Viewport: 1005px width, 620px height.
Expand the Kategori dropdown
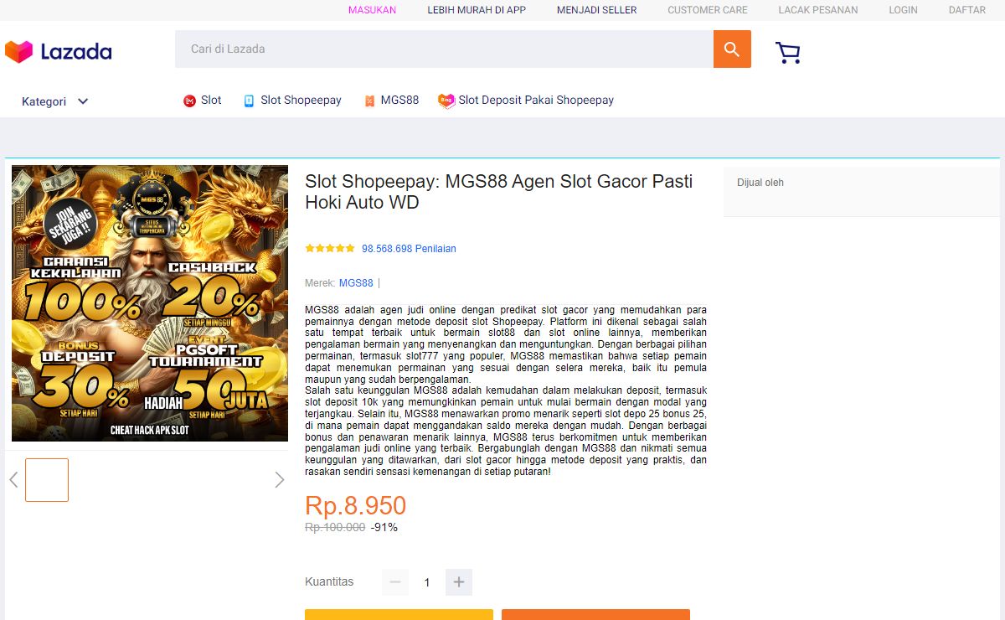click(x=55, y=101)
